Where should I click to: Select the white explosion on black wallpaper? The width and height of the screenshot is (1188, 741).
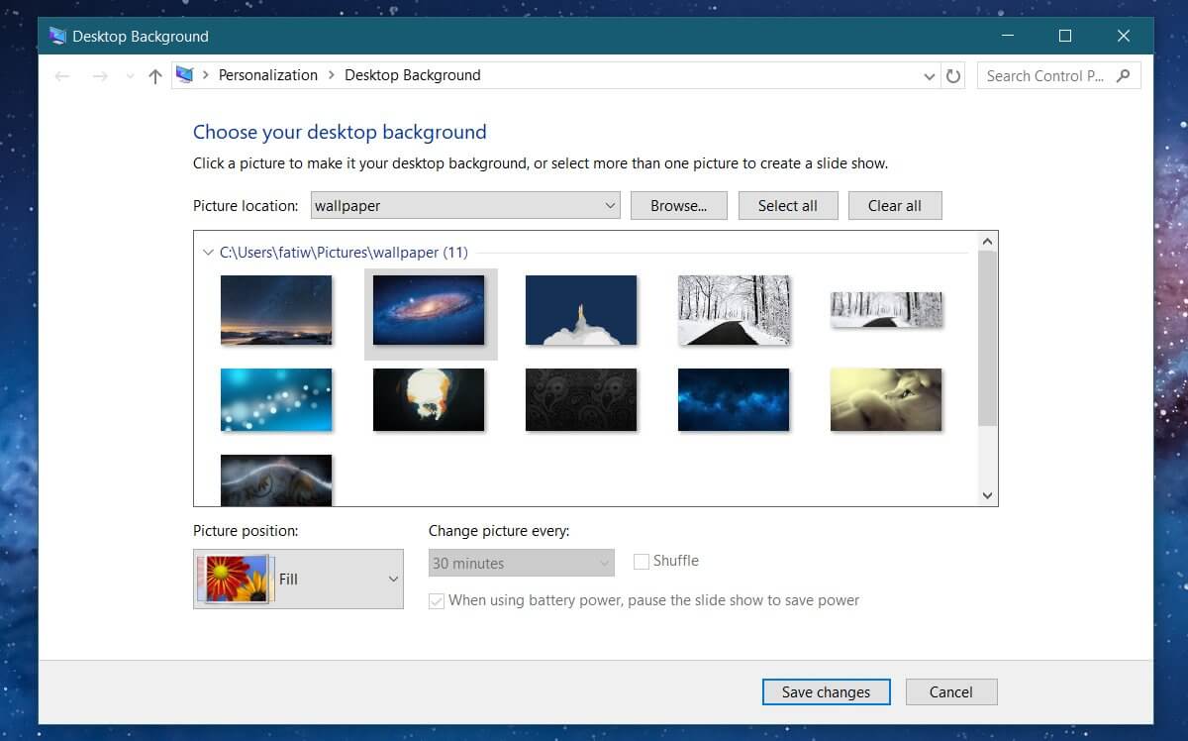click(429, 400)
